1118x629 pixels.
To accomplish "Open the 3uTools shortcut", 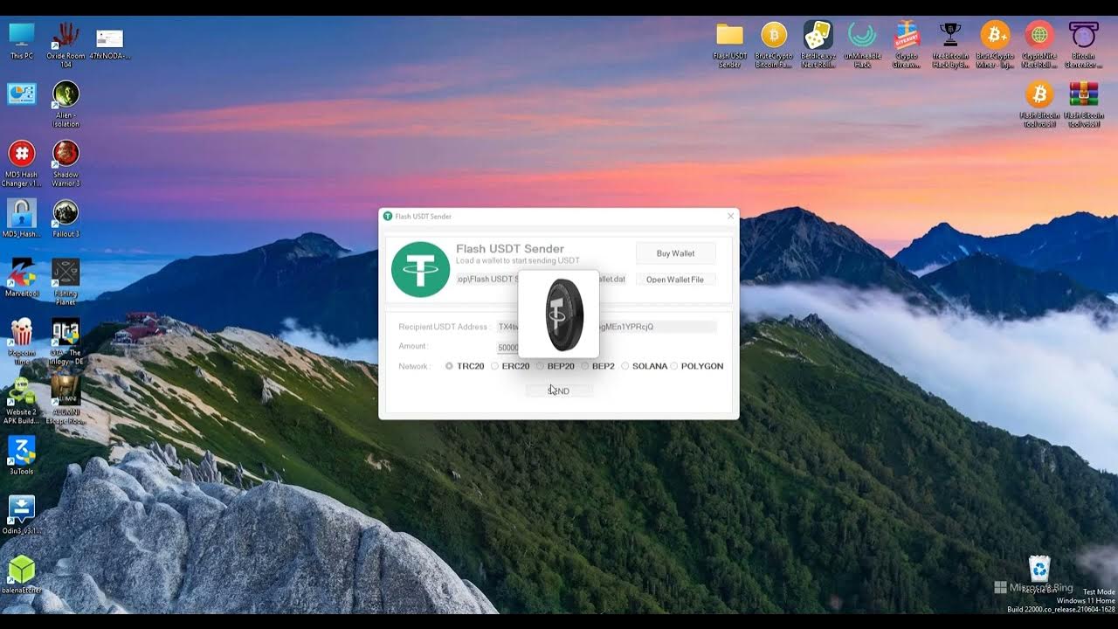I will (22, 455).
